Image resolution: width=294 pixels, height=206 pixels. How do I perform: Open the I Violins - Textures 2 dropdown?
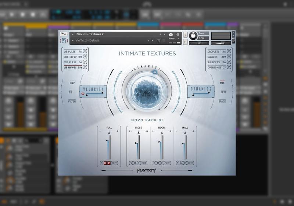72,34
